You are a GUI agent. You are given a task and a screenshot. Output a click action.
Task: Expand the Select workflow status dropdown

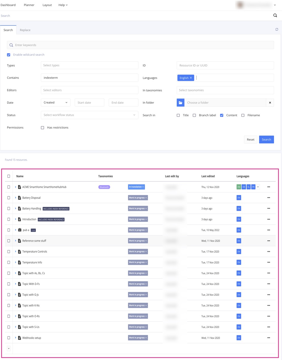89,115
